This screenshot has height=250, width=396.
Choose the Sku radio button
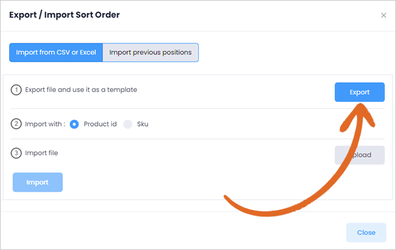[x=128, y=124]
